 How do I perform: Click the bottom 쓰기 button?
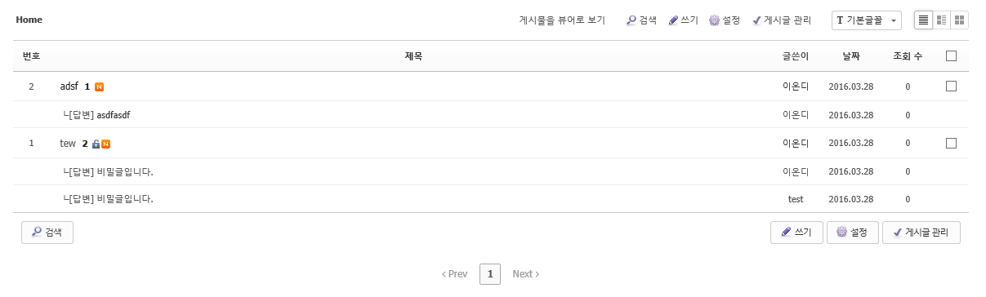(796, 233)
